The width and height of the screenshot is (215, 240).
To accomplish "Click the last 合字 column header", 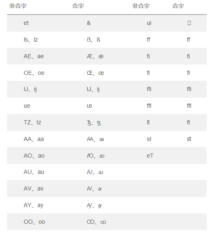I will click(178, 6).
